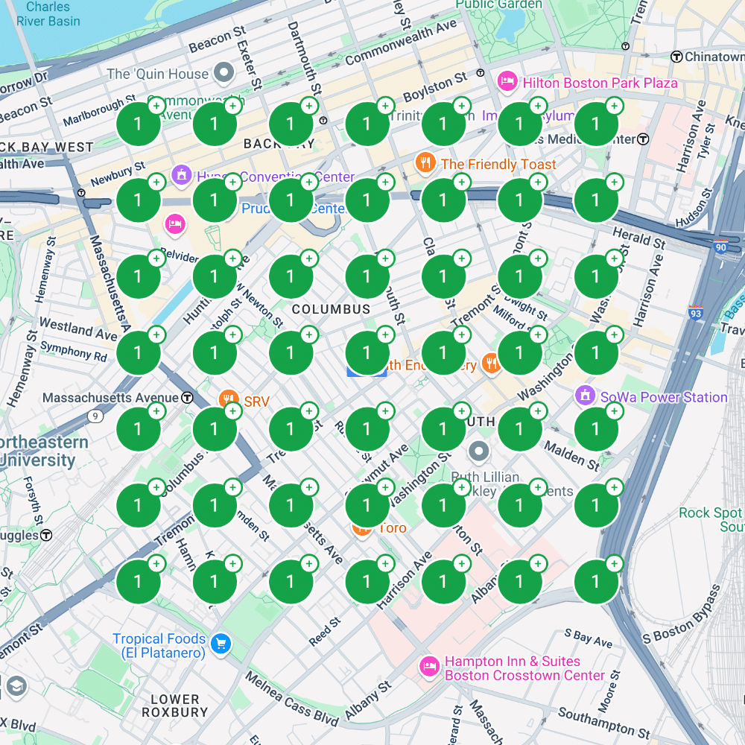
Task: Click the Ruggles T station icon
Action: click(x=46, y=536)
